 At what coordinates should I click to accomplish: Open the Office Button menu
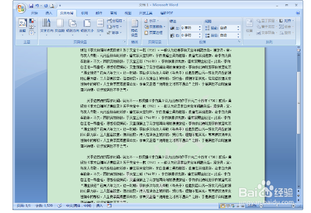point(21,8)
